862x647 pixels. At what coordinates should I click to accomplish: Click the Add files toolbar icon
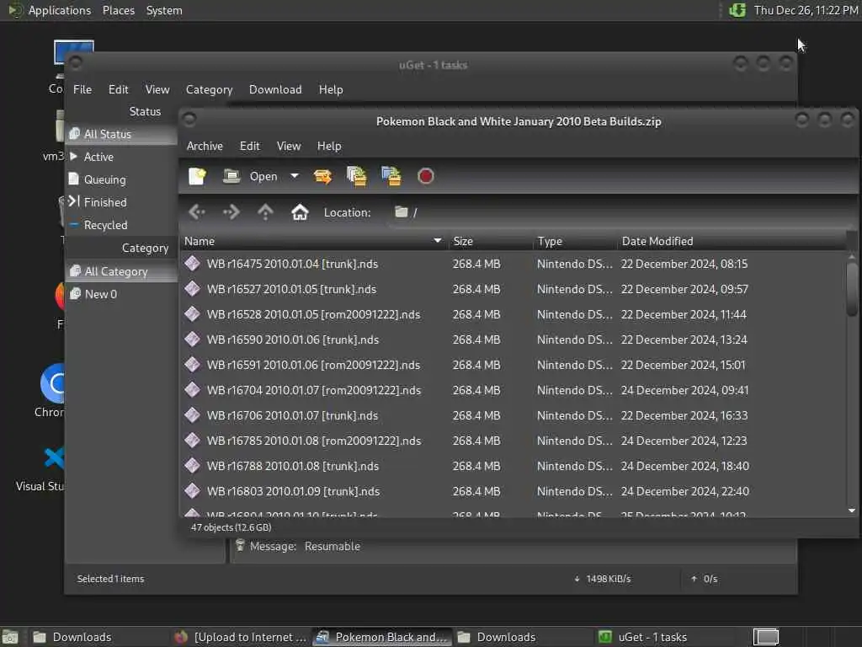coord(357,176)
